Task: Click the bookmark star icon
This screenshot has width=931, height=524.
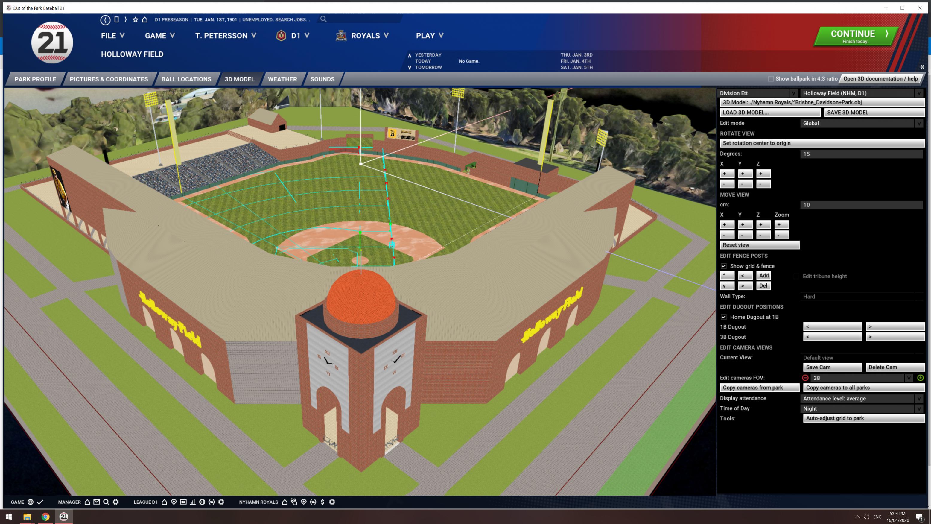Action: (135, 19)
